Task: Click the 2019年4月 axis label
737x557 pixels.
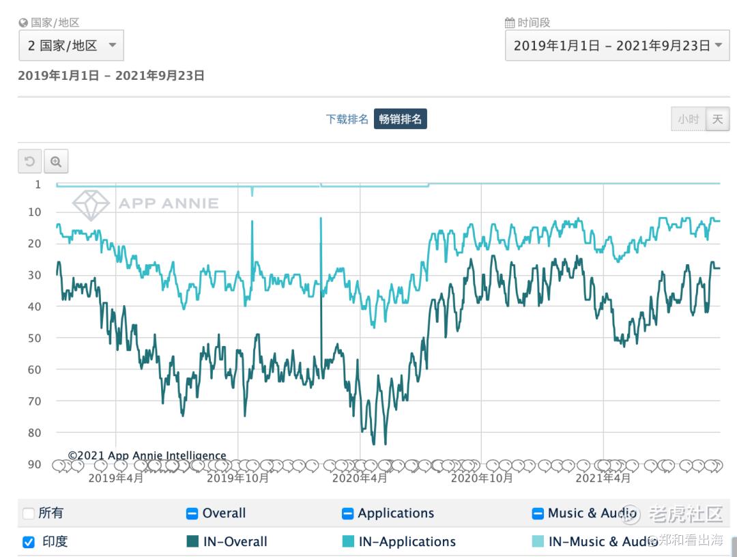Action: (115, 478)
